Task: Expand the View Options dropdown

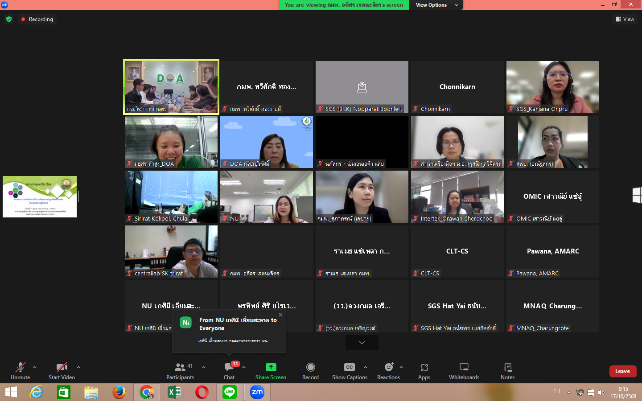Action: point(436,5)
